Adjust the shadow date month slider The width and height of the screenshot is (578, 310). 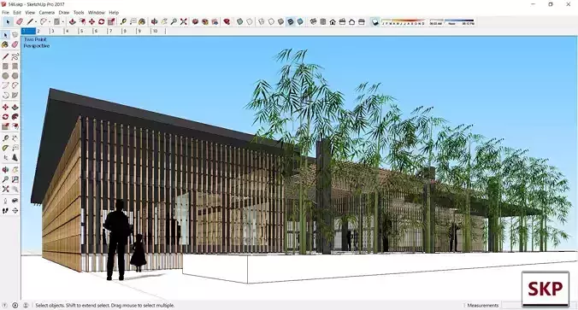(403, 21)
